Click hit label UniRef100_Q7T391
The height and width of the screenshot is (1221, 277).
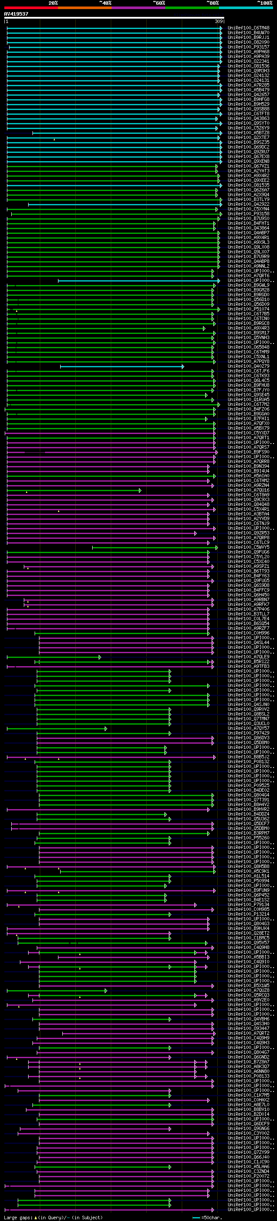(x=248, y=800)
